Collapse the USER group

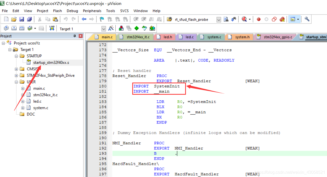click(x=16, y=82)
